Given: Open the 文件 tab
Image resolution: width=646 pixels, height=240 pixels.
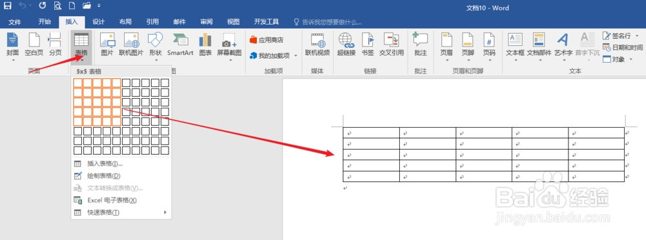Looking at the screenshot, I should [15, 22].
